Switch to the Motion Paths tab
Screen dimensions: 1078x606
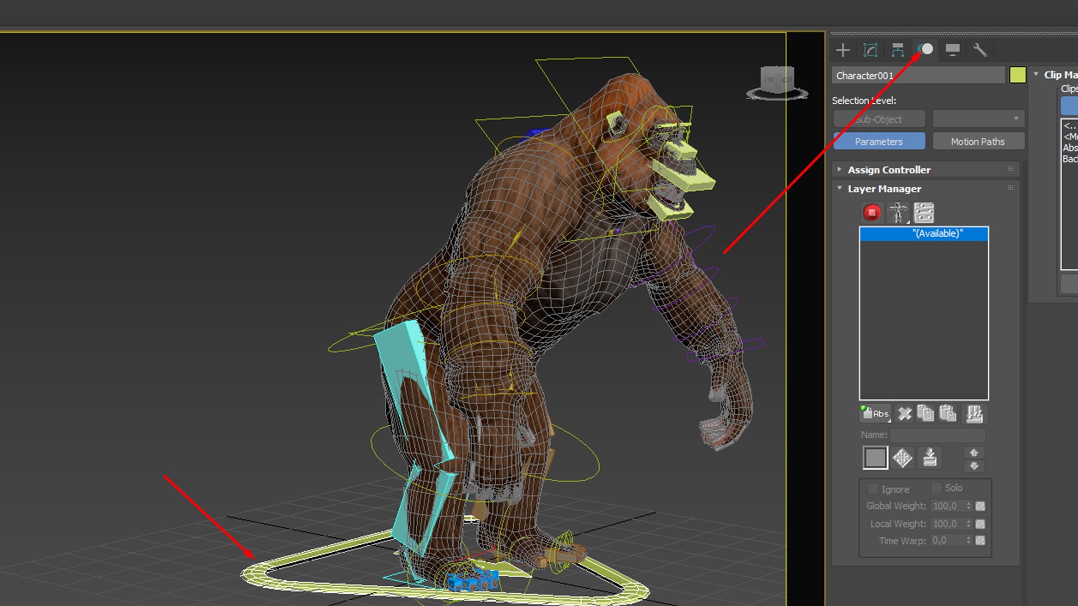pos(978,141)
